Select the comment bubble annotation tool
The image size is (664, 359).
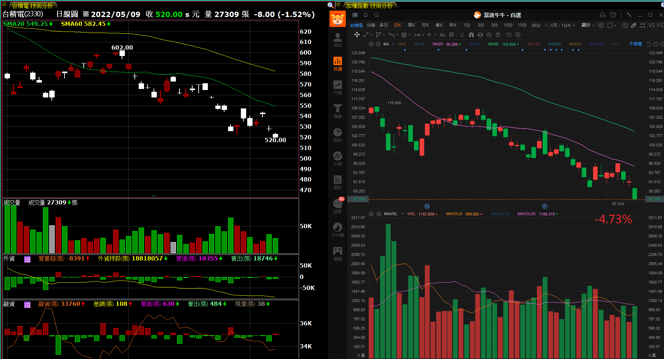point(452,35)
